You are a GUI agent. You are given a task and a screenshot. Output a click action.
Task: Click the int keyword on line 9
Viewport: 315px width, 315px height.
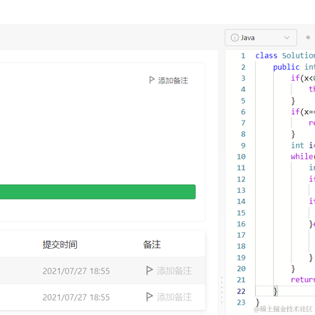297,145
